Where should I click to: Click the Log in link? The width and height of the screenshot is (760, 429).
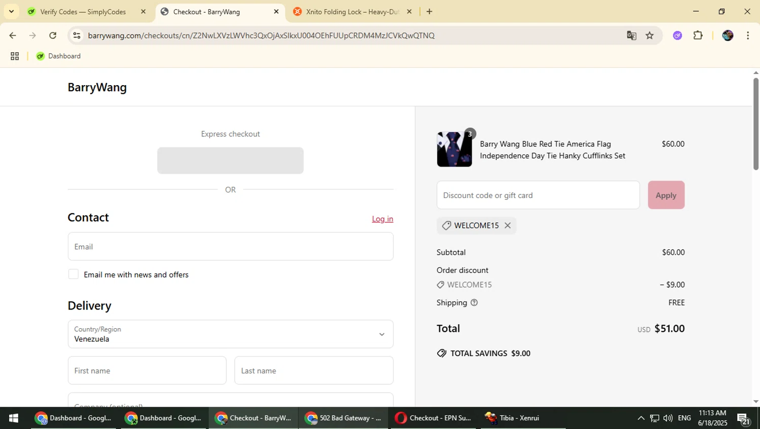pos(383,219)
